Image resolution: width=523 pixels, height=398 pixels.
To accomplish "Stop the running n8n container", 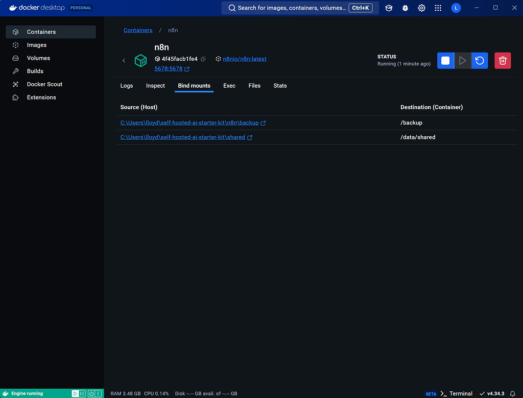I will [445, 60].
